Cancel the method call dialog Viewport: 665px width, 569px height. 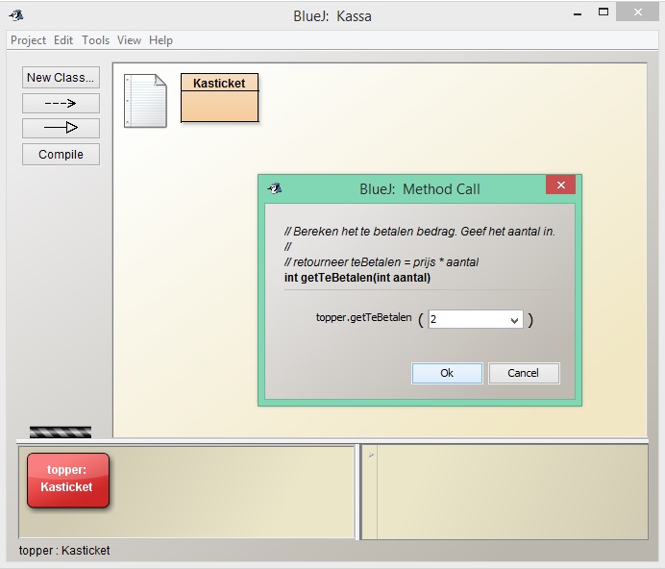pos(524,373)
